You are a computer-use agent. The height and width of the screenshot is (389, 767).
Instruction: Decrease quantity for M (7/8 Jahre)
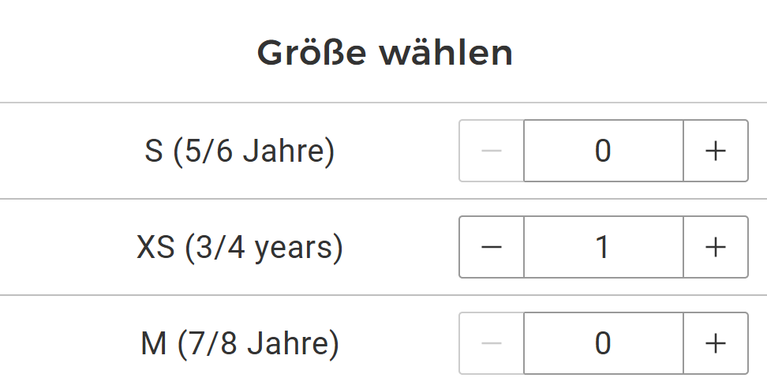(492, 343)
